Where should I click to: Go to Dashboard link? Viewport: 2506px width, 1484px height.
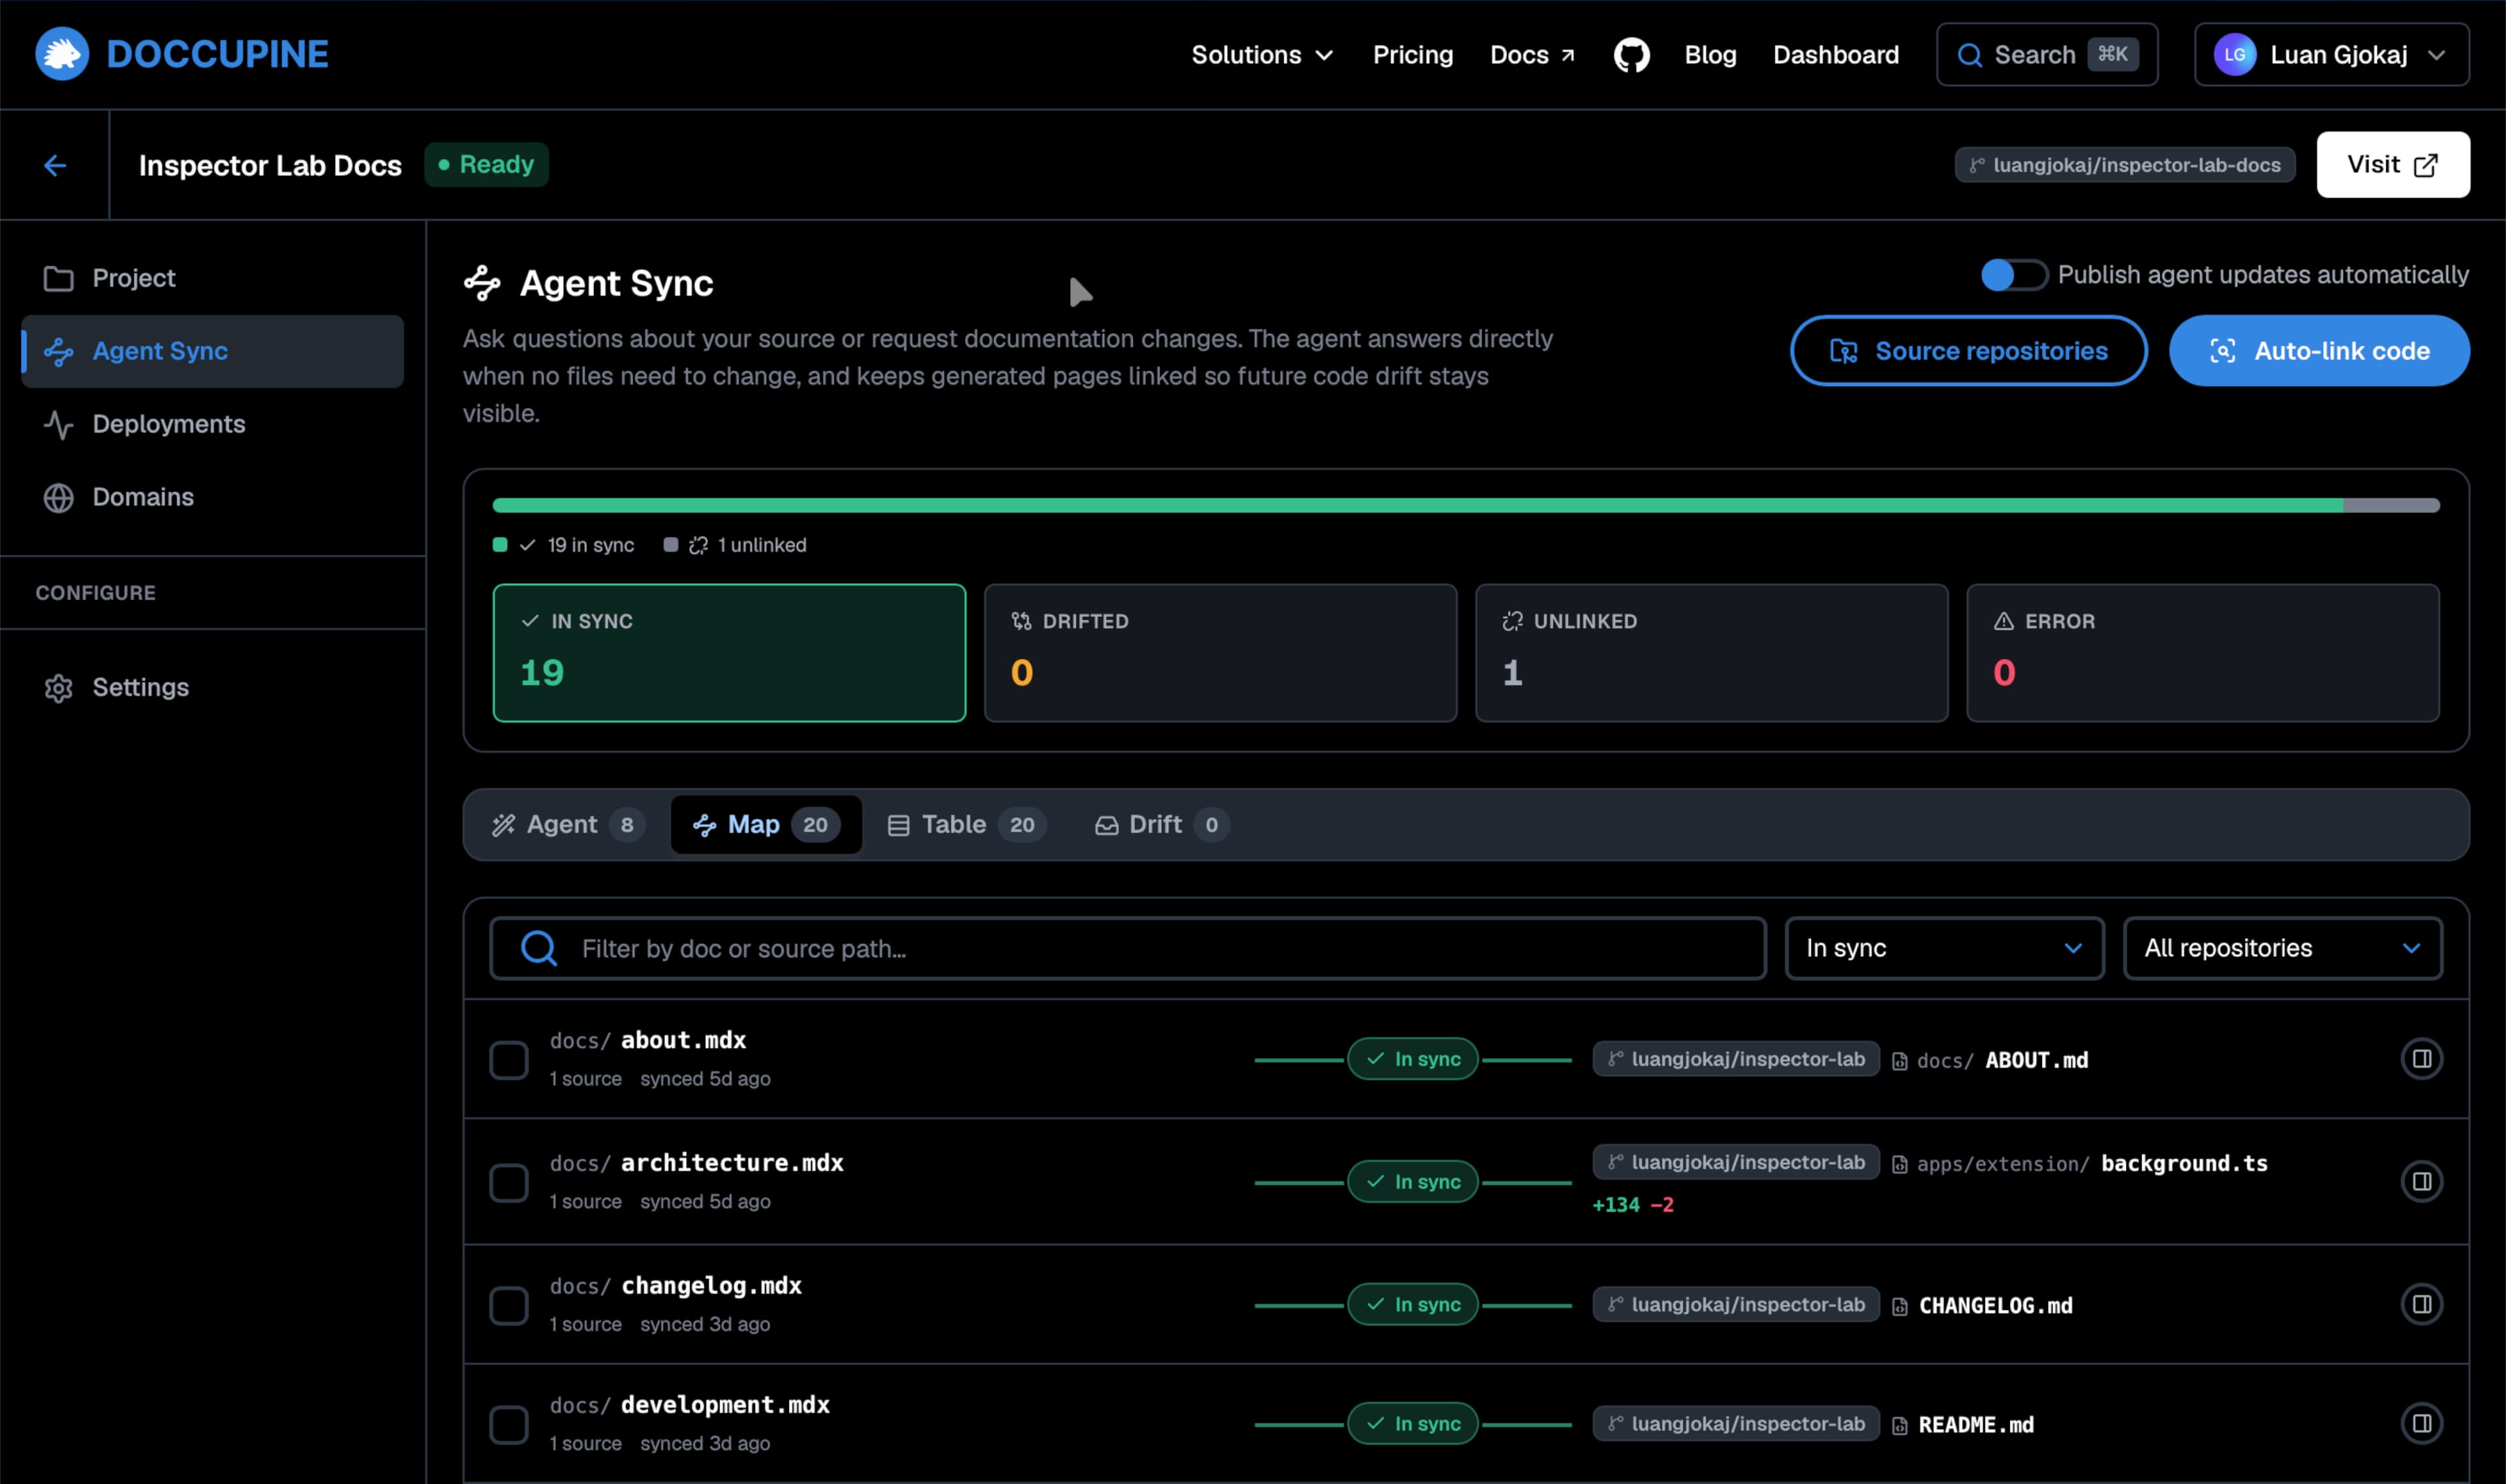pyautogui.click(x=1836, y=55)
